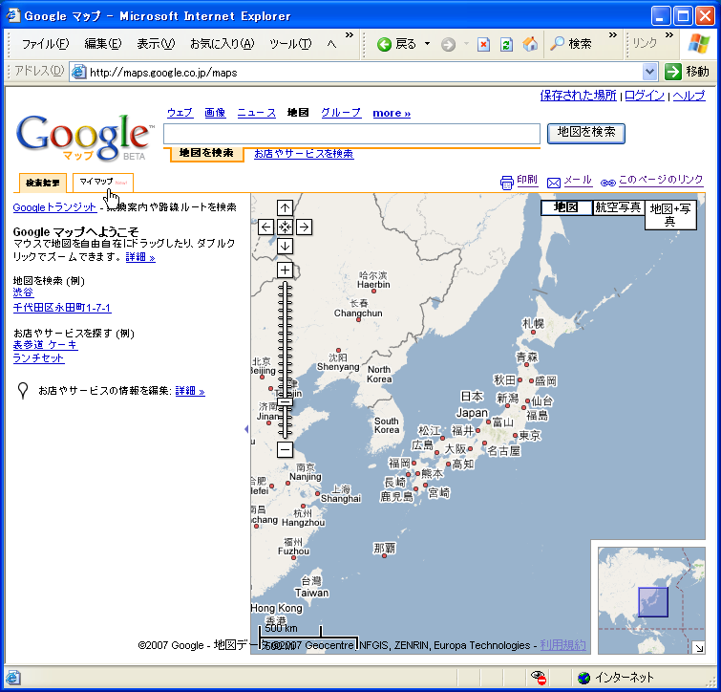Open the グループ link
Screen dimensions: 721x692
(x=341, y=113)
